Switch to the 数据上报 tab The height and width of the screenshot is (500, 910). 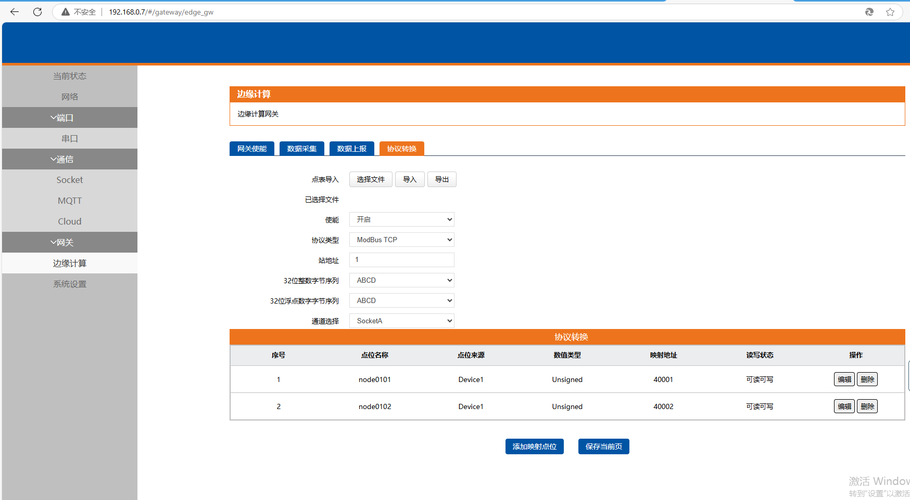pyautogui.click(x=351, y=149)
